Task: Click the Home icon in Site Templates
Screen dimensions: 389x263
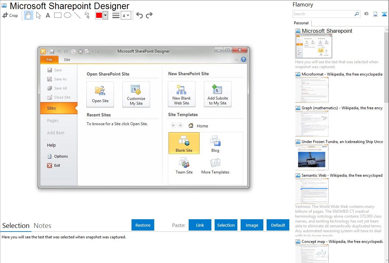Action: 191,126
